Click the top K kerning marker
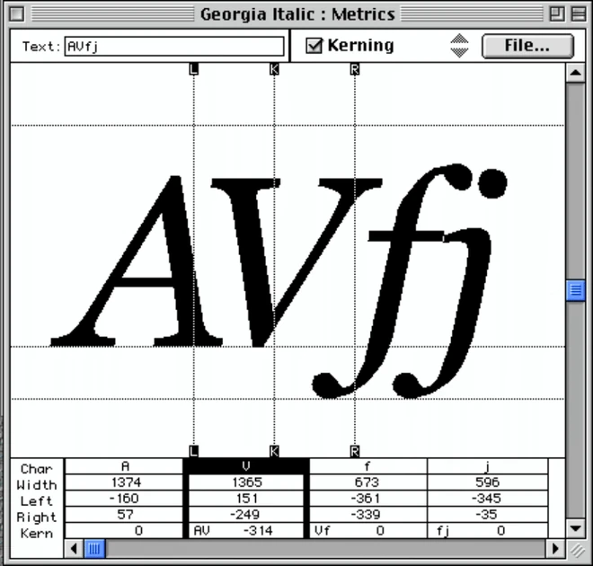Screen dimensions: 593x566 click(x=274, y=69)
